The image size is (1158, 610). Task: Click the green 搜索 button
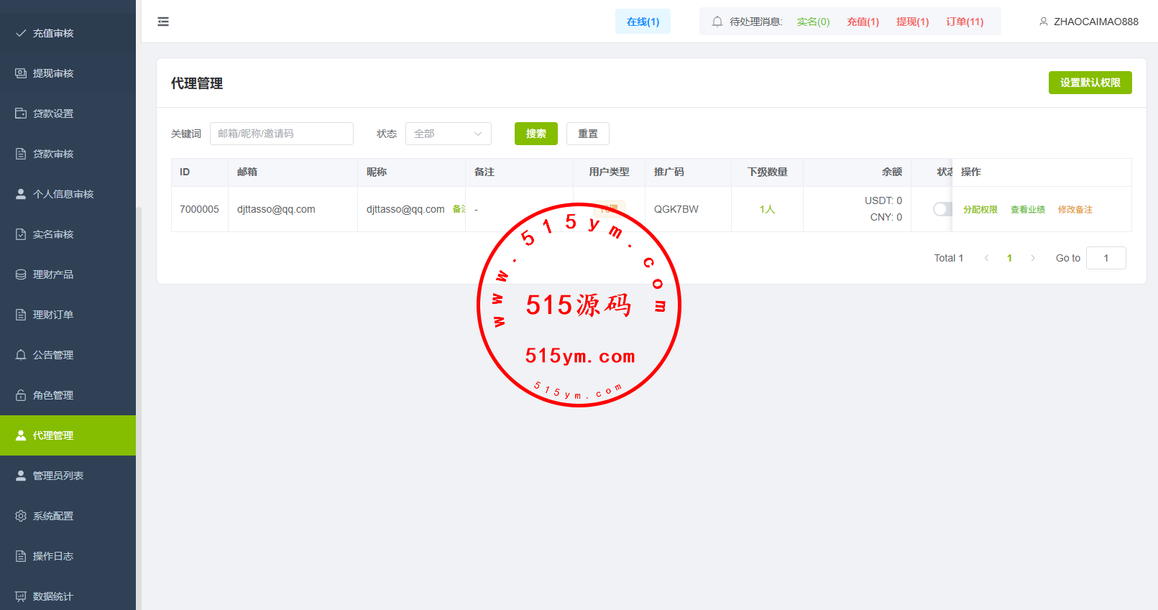536,134
